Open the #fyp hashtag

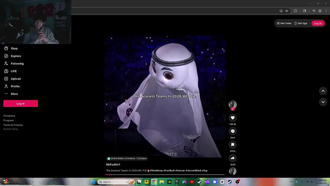click(x=205, y=171)
